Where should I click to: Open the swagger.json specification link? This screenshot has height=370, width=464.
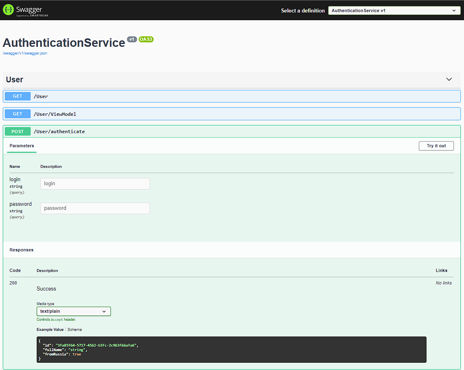point(25,53)
